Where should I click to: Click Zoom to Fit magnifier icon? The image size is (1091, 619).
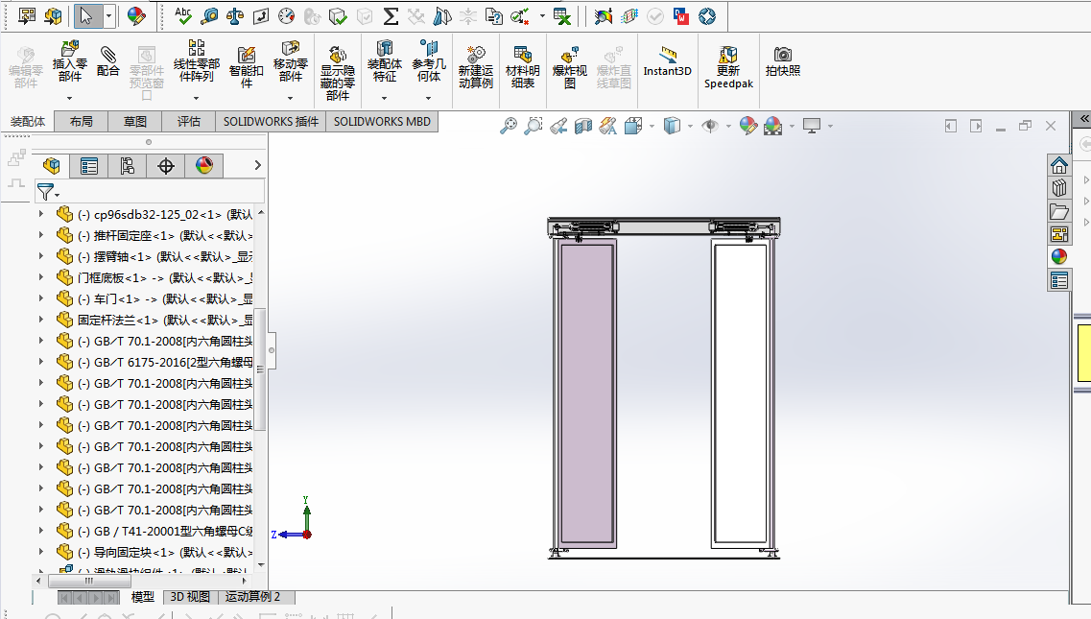[x=509, y=126]
